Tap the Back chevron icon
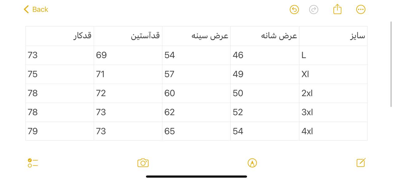393x181 pixels. click(26, 9)
